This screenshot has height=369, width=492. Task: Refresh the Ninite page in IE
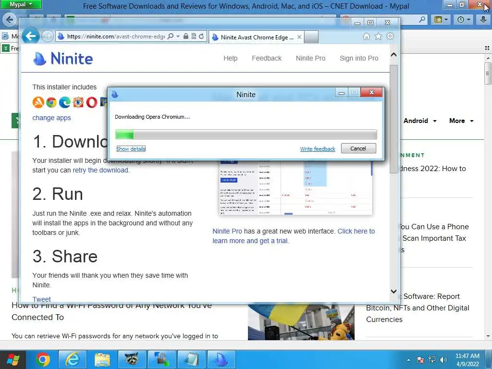[x=201, y=37]
